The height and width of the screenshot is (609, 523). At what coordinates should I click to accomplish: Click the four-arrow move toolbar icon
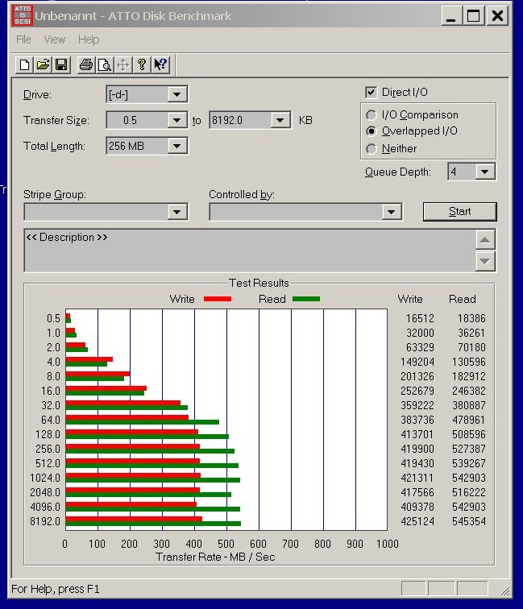click(122, 64)
